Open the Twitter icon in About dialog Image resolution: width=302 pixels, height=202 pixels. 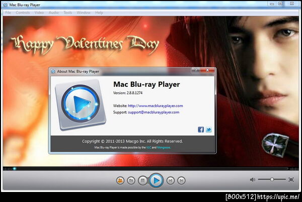click(209, 129)
